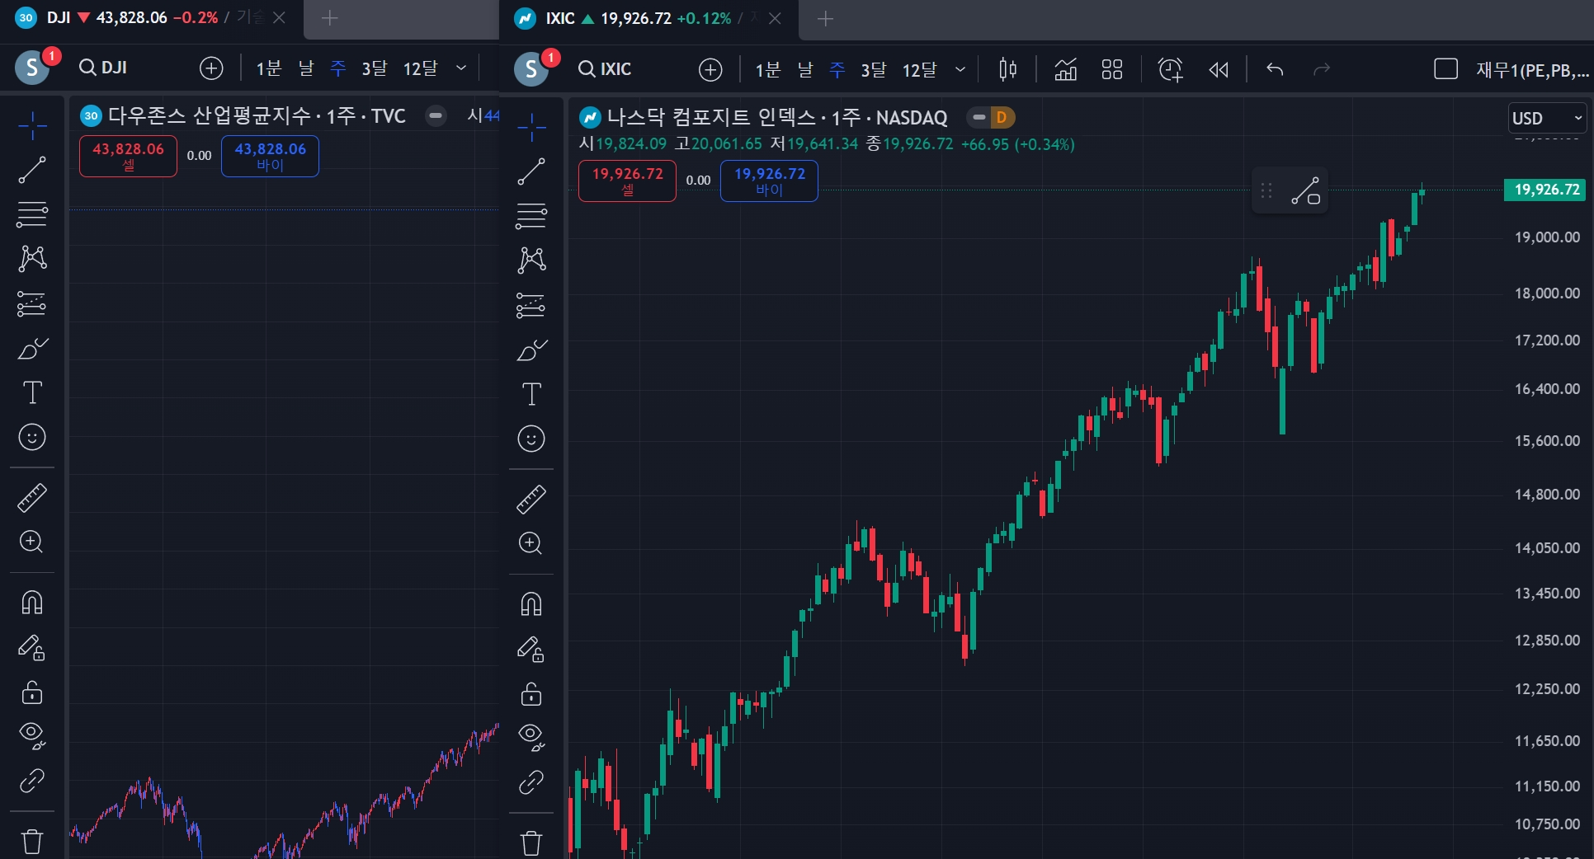This screenshot has height=859, width=1594.
Task: Open forecast and measurement tools in IXIC window
Action: pyautogui.click(x=531, y=305)
